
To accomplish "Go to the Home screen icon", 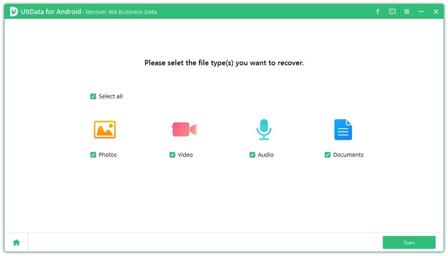I will click(16, 242).
